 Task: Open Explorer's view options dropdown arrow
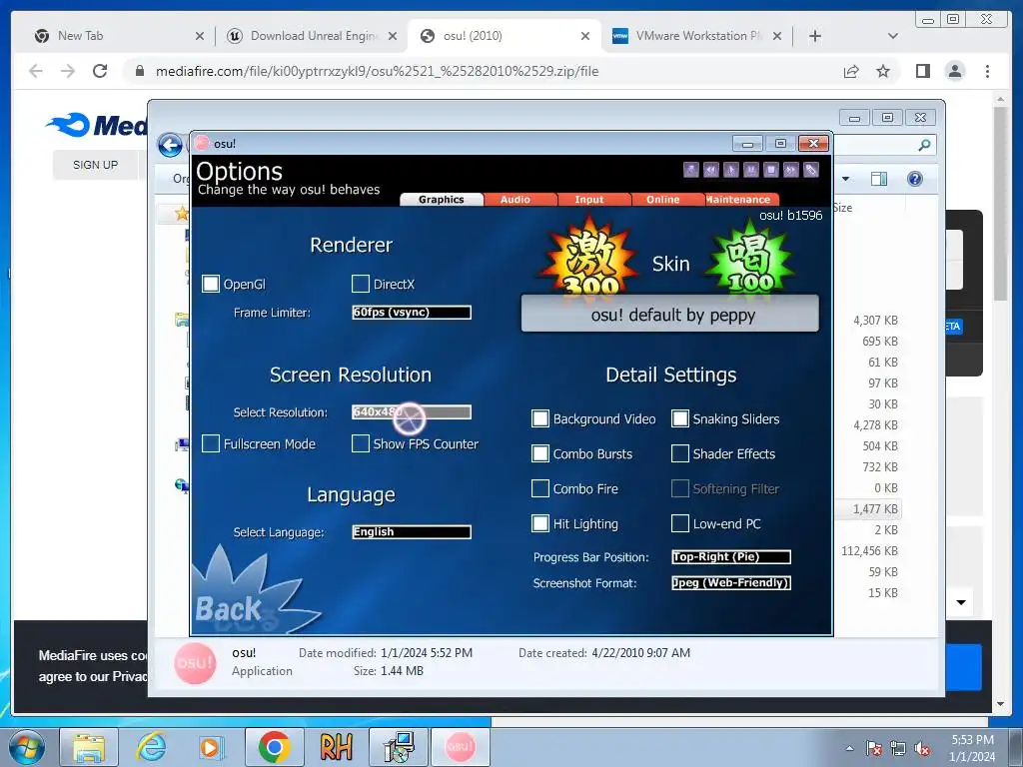(x=846, y=179)
